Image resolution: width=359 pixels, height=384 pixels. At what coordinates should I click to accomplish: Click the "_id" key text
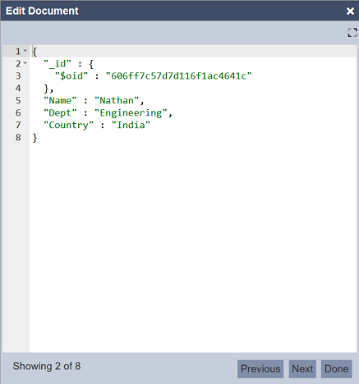(58, 64)
